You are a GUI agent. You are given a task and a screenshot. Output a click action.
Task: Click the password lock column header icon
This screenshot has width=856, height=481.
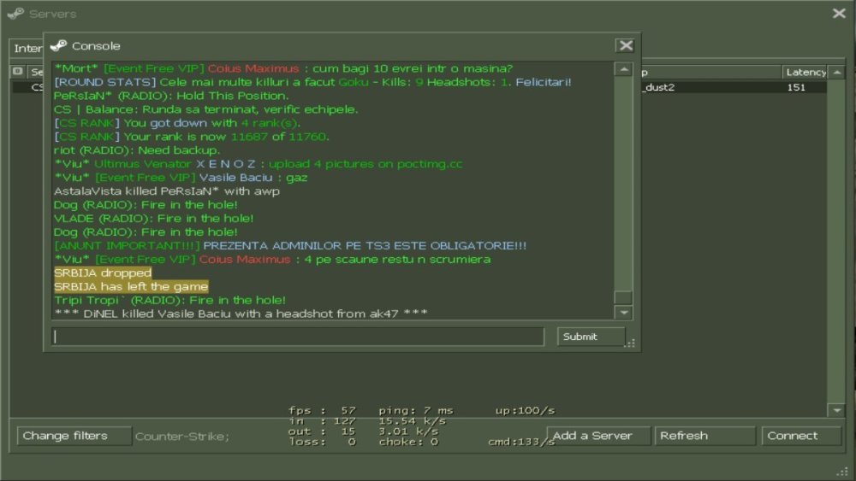[17, 72]
